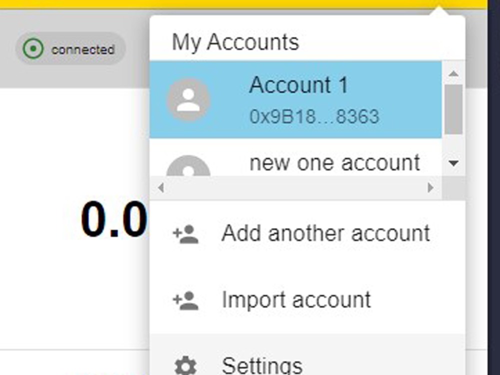The height and width of the screenshot is (375, 500).
Task: Select Account 1 in accounts list
Action: pos(295,99)
